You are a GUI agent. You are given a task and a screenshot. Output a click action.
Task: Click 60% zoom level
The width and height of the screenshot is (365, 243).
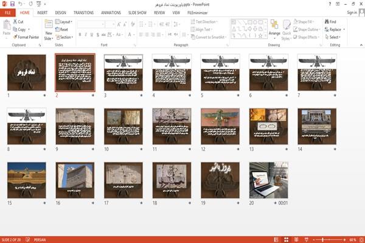[x=353, y=239]
